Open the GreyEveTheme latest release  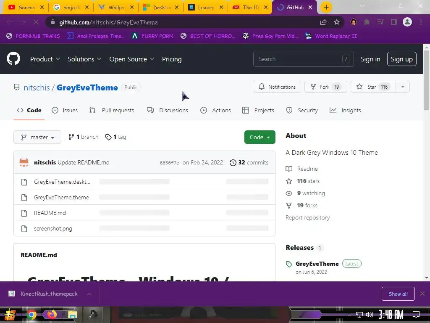pyautogui.click(x=317, y=264)
